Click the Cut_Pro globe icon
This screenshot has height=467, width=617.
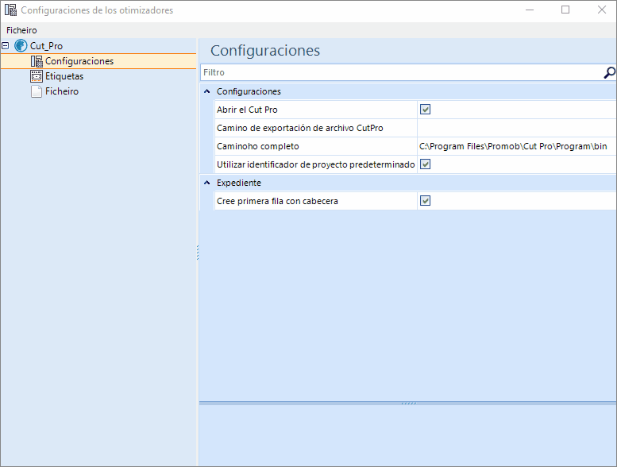click(21, 45)
